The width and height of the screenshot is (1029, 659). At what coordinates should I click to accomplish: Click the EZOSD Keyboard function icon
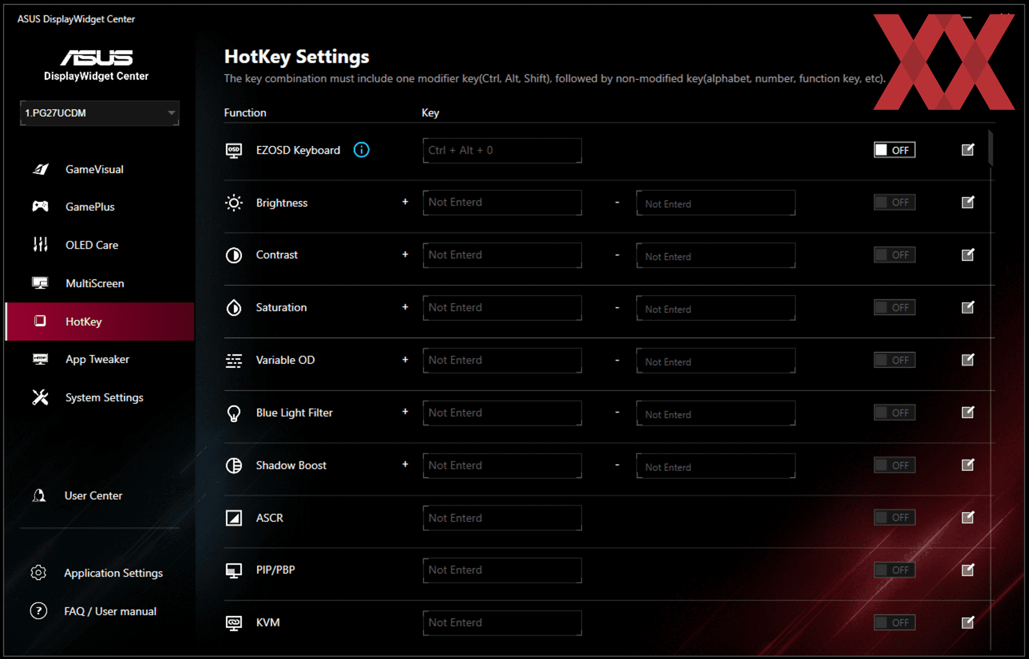pos(234,151)
